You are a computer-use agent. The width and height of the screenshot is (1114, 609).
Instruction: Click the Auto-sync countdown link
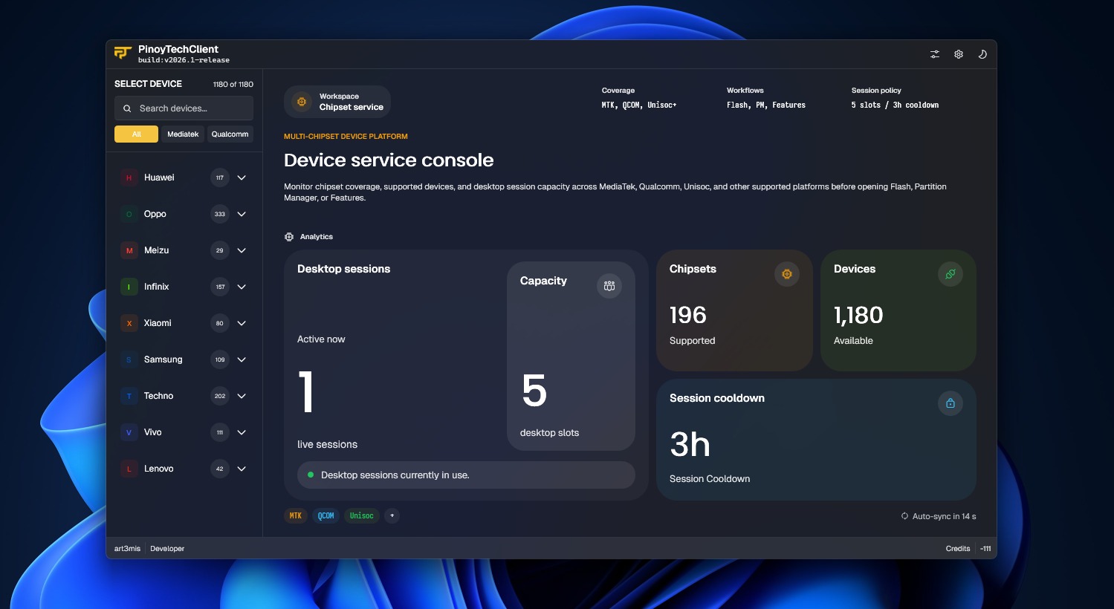(x=938, y=516)
